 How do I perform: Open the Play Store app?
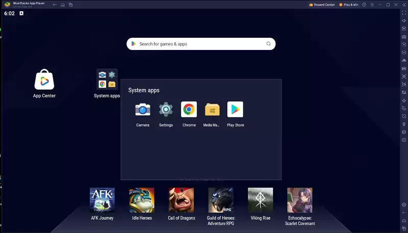(235, 110)
